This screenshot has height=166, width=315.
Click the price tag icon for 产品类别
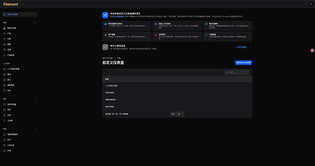(x=5, y=55)
